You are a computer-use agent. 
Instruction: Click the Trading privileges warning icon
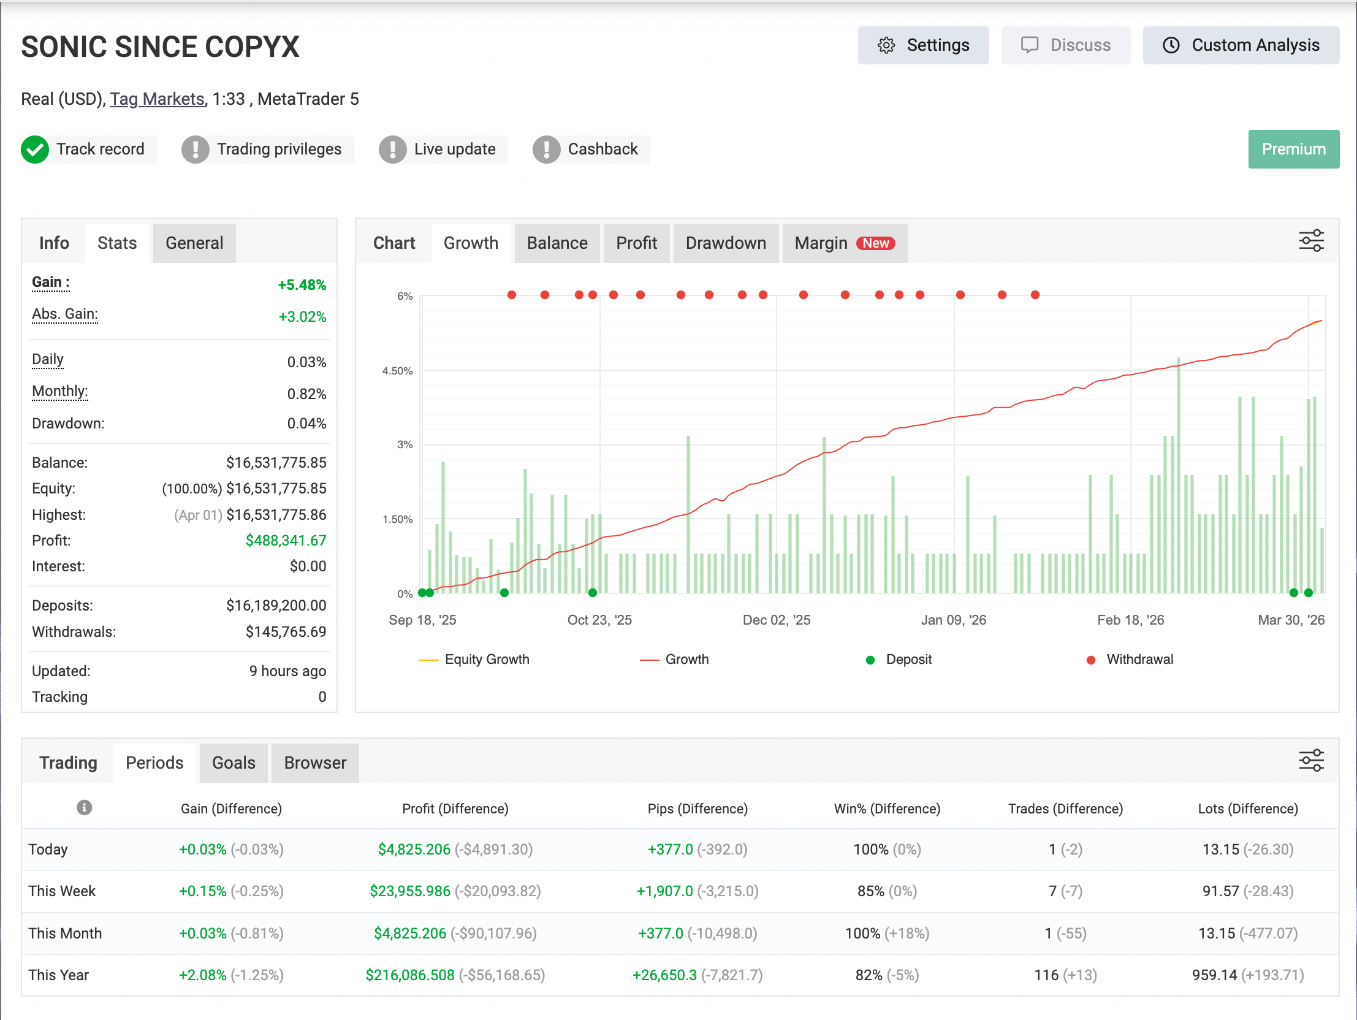(195, 149)
